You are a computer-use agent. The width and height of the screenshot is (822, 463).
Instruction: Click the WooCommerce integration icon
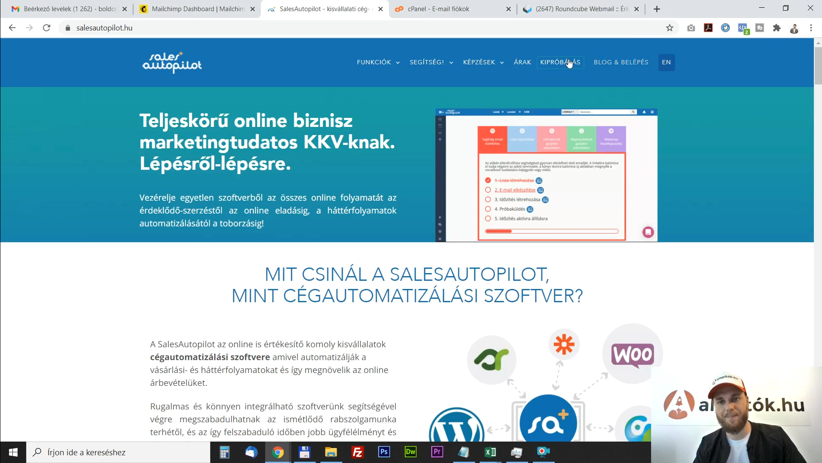[x=632, y=354]
